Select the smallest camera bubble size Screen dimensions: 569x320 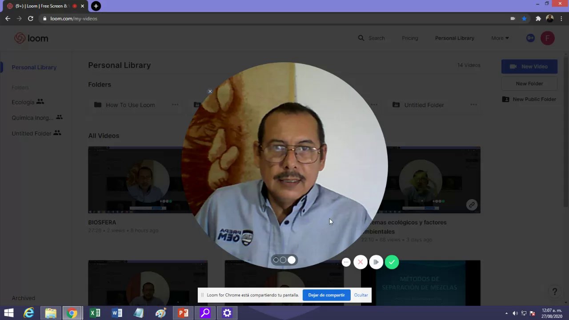[x=276, y=260]
